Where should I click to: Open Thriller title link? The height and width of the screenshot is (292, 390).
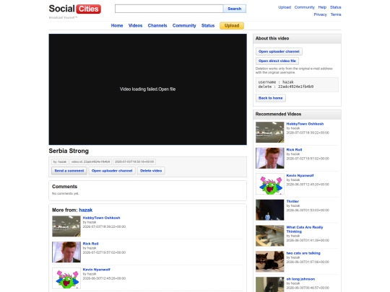click(292, 201)
